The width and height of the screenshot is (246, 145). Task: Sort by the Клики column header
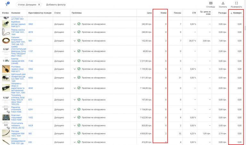[163, 13]
